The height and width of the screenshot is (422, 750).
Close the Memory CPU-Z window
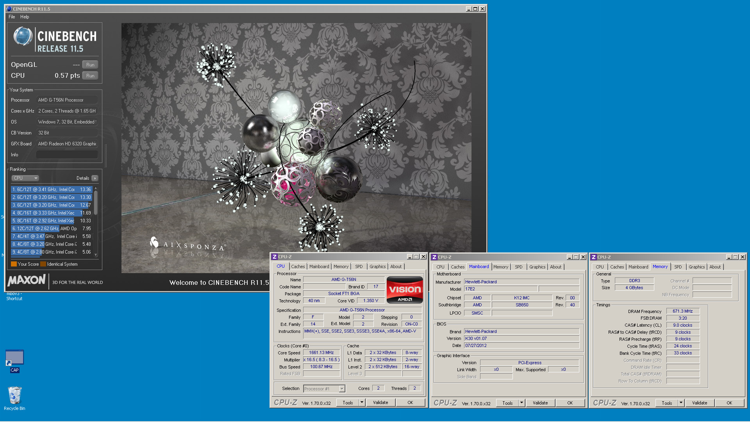(x=743, y=257)
